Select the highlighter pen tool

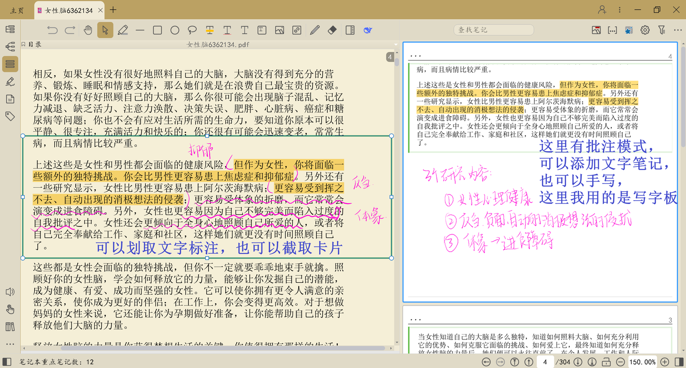(122, 30)
